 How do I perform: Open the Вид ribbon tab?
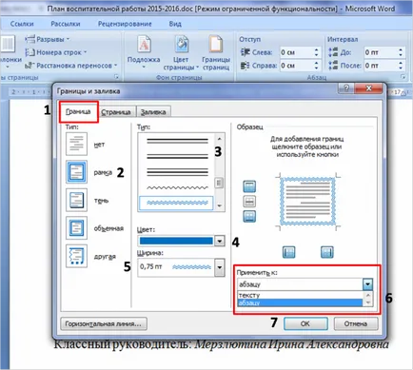(x=175, y=24)
